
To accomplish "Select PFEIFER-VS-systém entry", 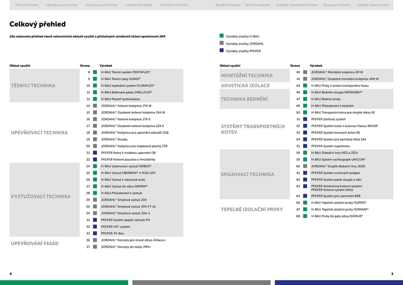I will tap(115, 227).
